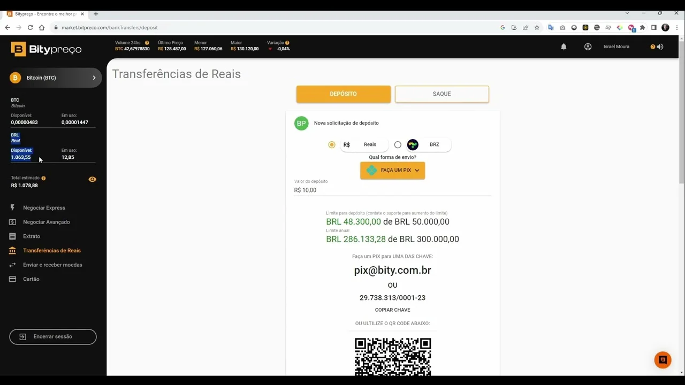
Task: Open the user account profile icon
Action: [588, 47]
